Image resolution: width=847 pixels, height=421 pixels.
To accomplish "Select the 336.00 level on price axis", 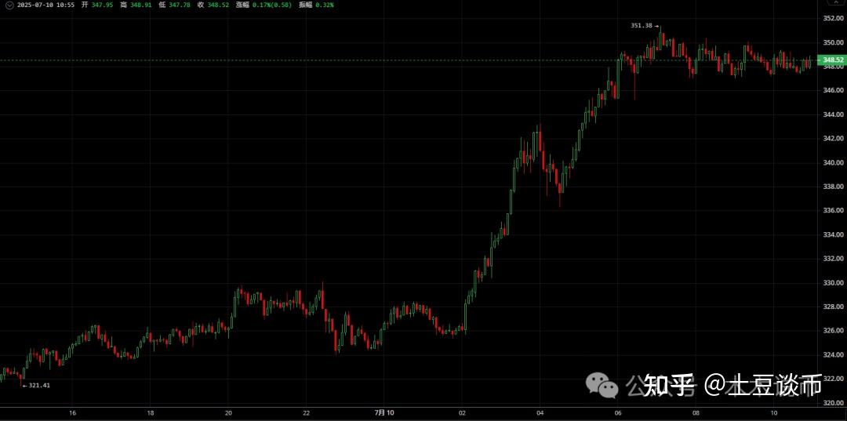I will [x=832, y=211].
